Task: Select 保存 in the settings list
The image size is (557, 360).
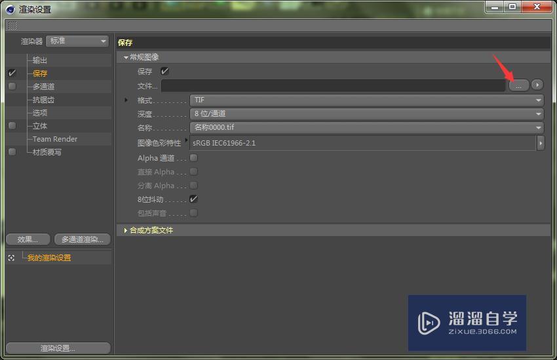Action: 40,73
